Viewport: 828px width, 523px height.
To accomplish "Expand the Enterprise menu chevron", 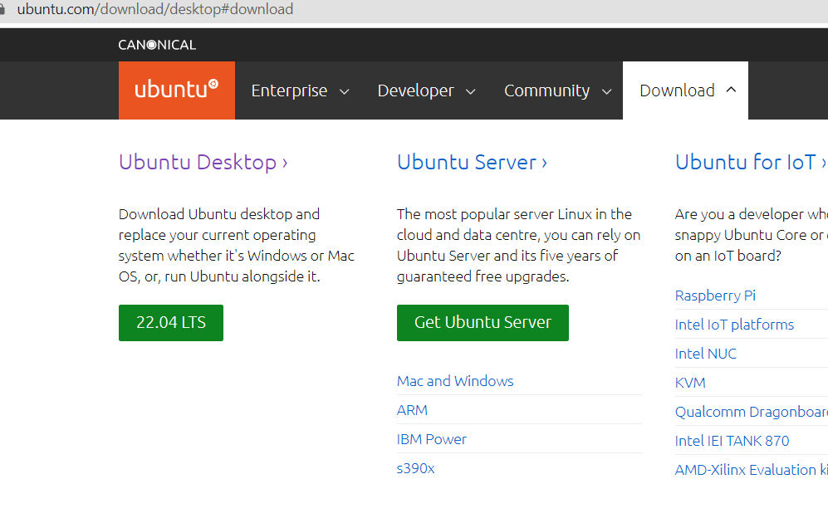I will click(345, 92).
